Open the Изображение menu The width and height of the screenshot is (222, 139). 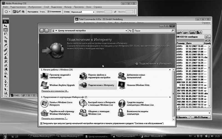[x=35, y=7]
